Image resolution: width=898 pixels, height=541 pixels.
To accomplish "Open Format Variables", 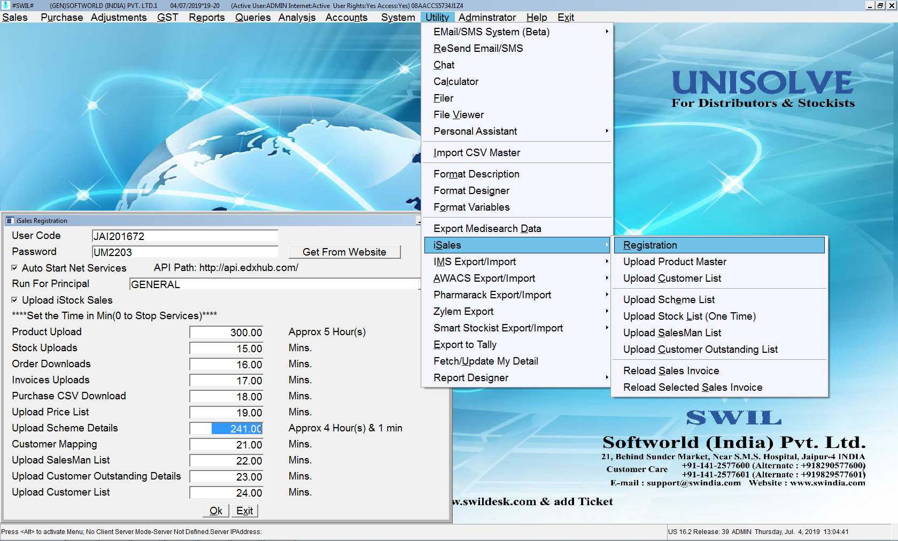I will (517, 207).
